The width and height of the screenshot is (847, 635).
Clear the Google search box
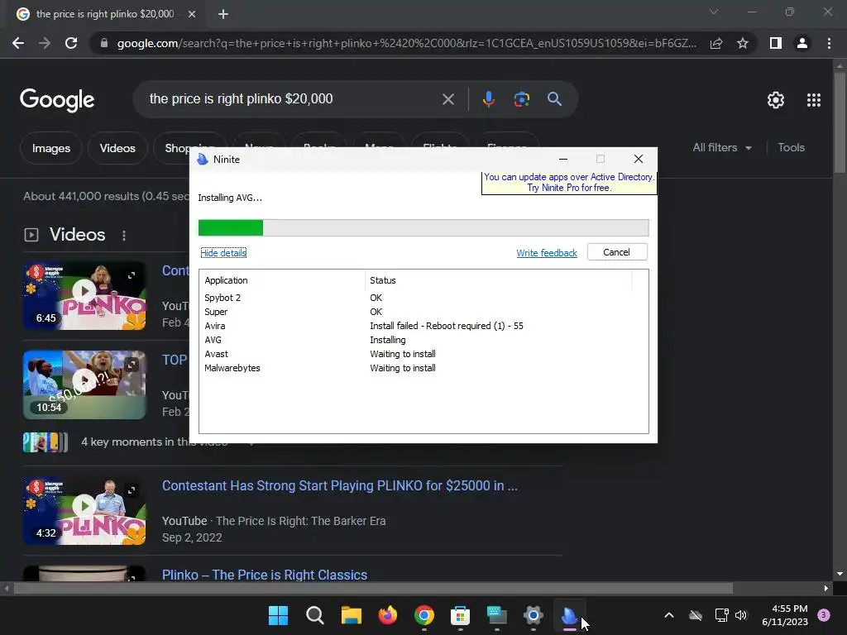(447, 99)
